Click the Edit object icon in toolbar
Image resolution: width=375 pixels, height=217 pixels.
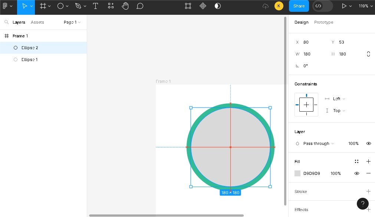click(x=188, y=6)
